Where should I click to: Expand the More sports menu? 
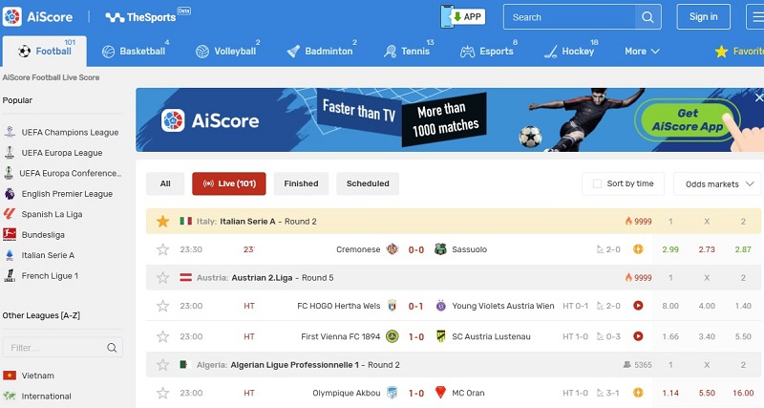[x=642, y=52]
